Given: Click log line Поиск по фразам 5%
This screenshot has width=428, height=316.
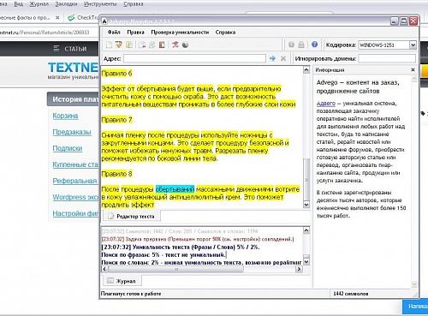Looking at the screenshot, I should [163, 254].
